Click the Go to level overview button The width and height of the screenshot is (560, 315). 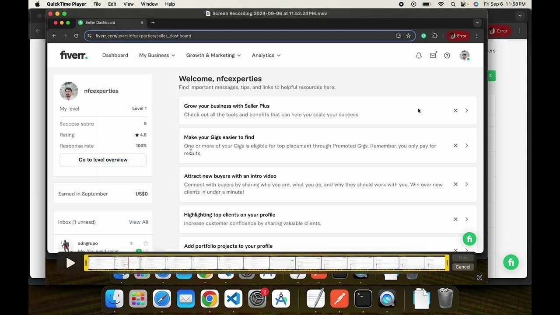click(x=103, y=160)
